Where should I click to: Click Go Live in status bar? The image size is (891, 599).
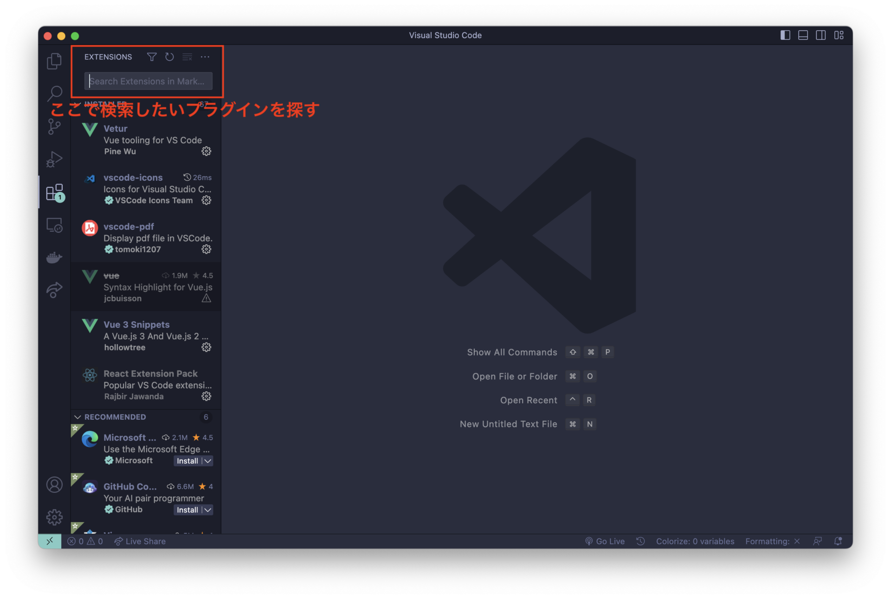coord(605,541)
